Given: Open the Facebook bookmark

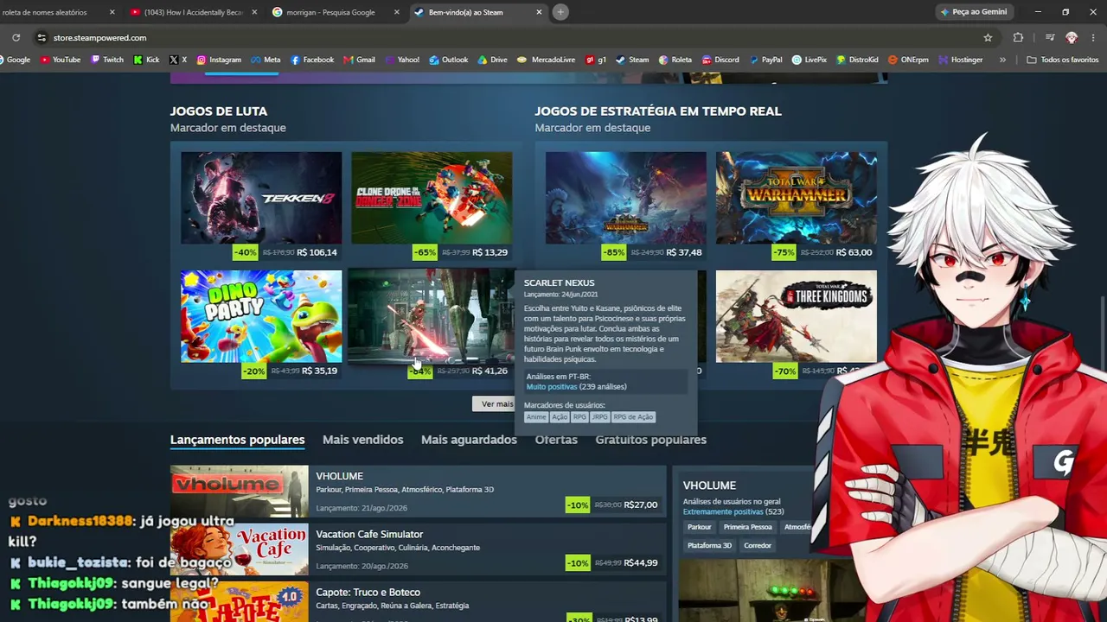Looking at the screenshot, I should tap(312, 60).
